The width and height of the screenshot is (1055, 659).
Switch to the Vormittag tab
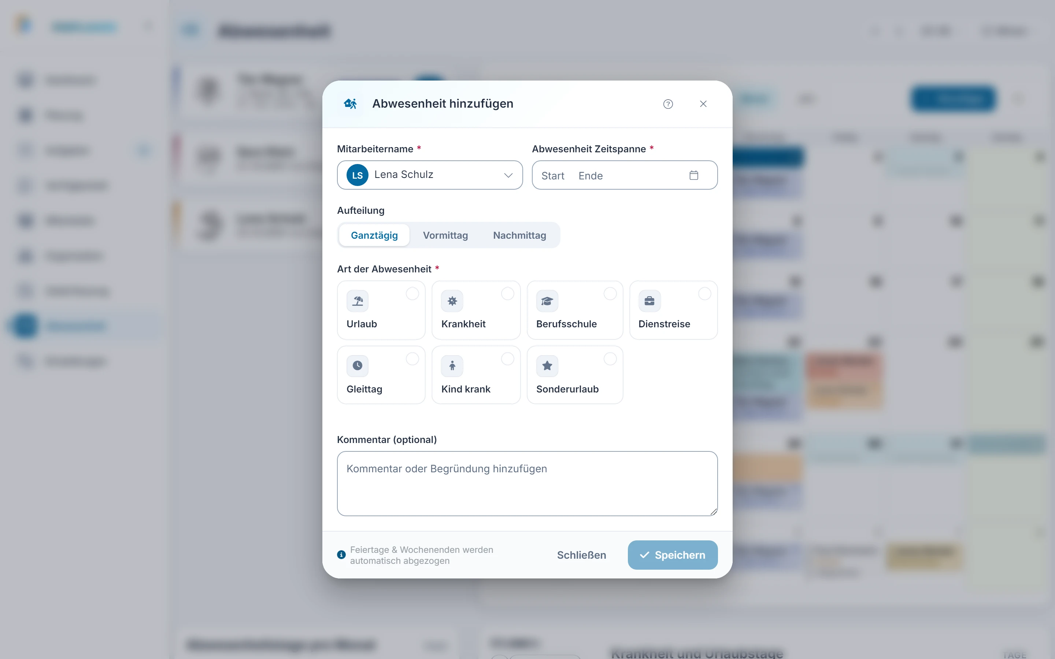tap(445, 235)
